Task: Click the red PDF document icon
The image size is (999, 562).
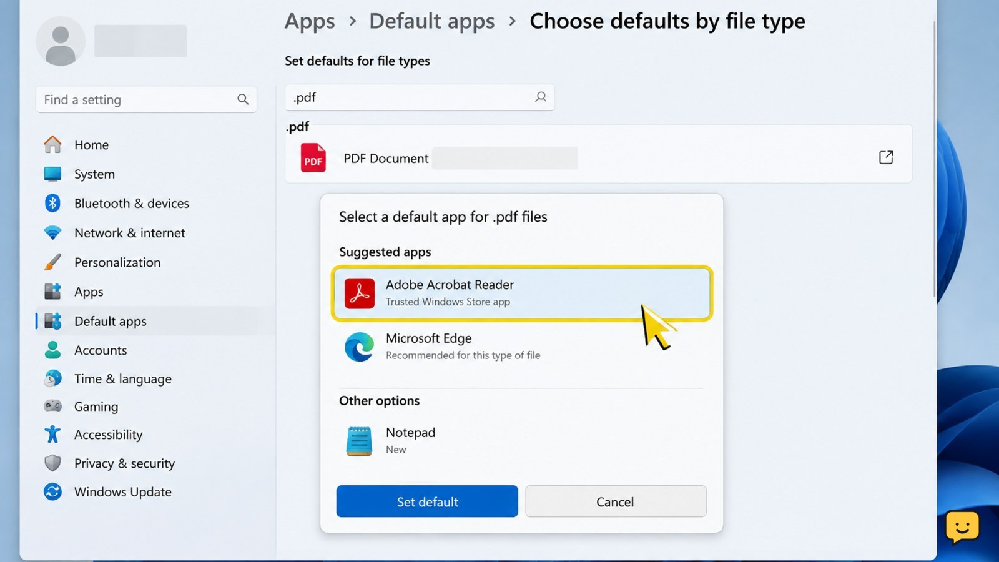Action: 313,158
